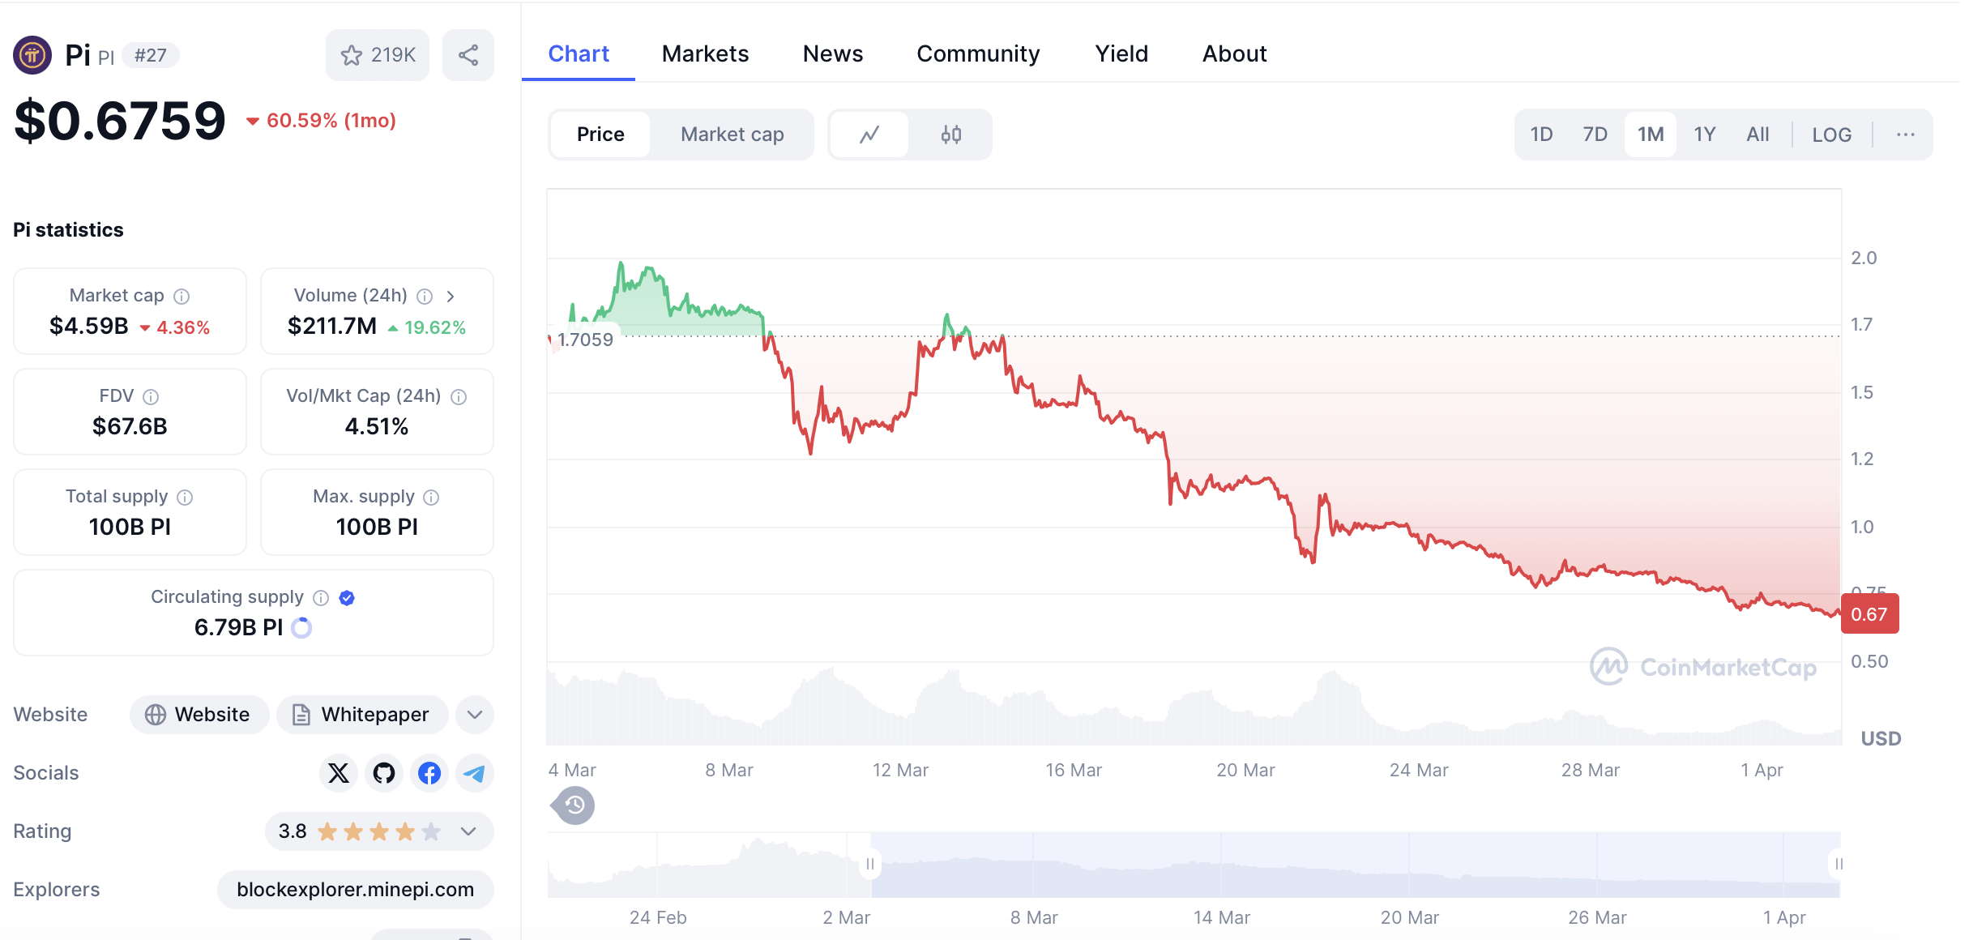Open the chart more options ellipsis menu
Screen dimensions: 1969x940
pos(1905,135)
